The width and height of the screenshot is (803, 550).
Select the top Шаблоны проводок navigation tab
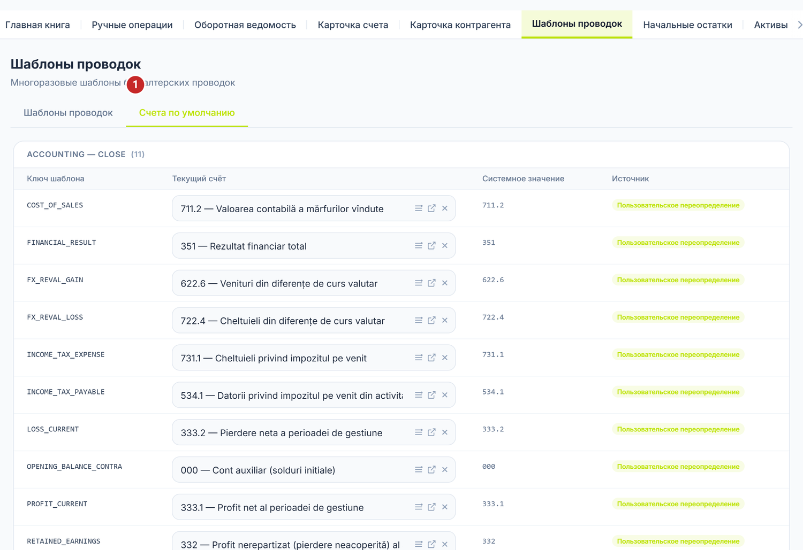[x=577, y=24]
